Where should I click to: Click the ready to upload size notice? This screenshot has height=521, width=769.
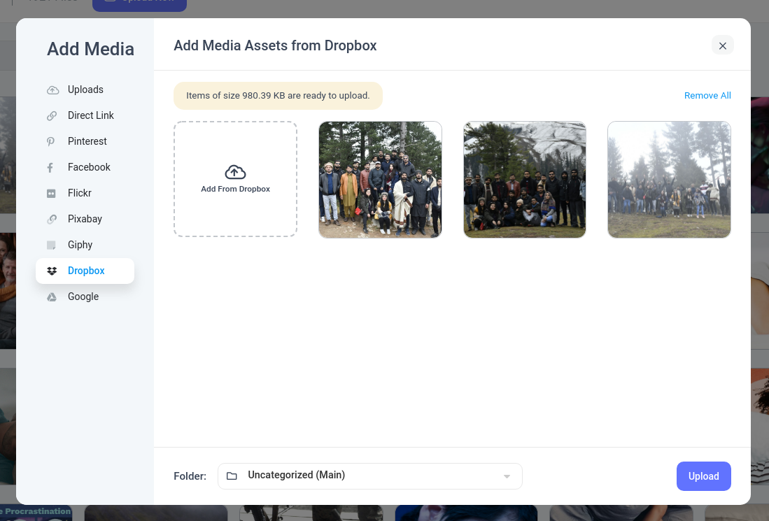tap(278, 96)
